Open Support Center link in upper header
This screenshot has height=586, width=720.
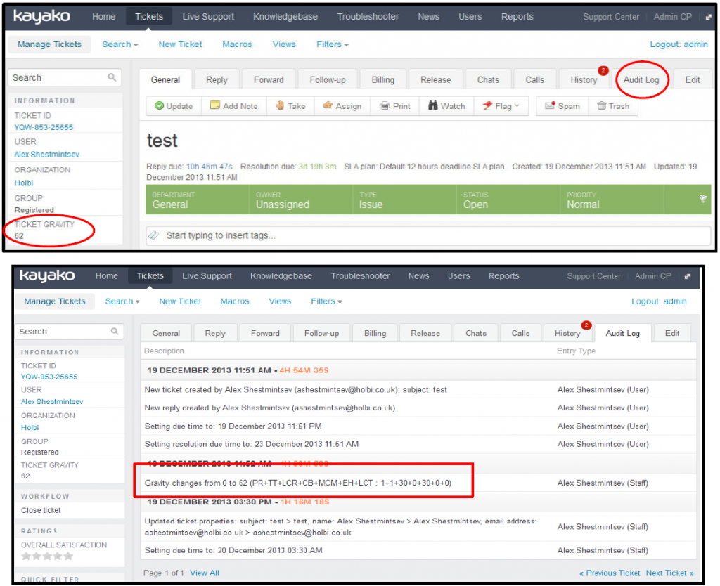point(611,17)
